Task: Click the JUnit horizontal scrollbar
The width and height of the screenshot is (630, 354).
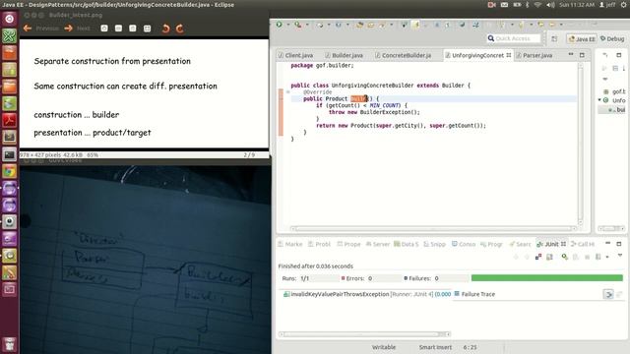Action: [364, 334]
